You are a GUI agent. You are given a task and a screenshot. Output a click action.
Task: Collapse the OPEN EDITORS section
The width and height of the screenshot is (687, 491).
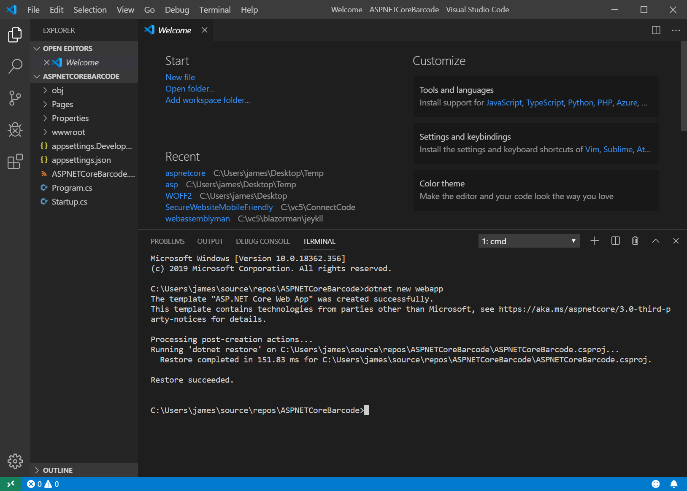coord(68,49)
